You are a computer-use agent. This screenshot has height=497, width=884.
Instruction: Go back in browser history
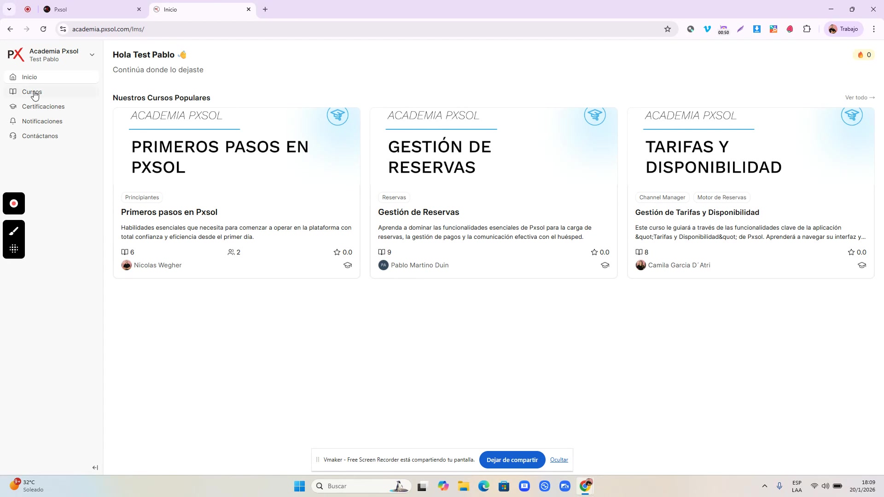[x=10, y=29]
